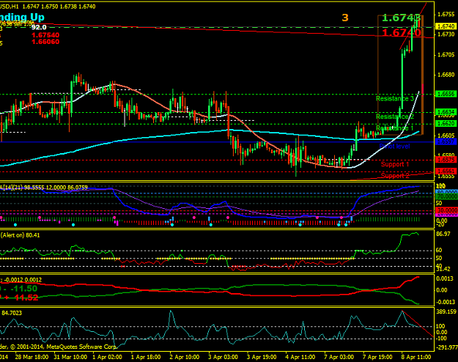The width and height of the screenshot is (458, 362).
Task: Click the green '-11.50' indicator value
Action: (24, 289)
